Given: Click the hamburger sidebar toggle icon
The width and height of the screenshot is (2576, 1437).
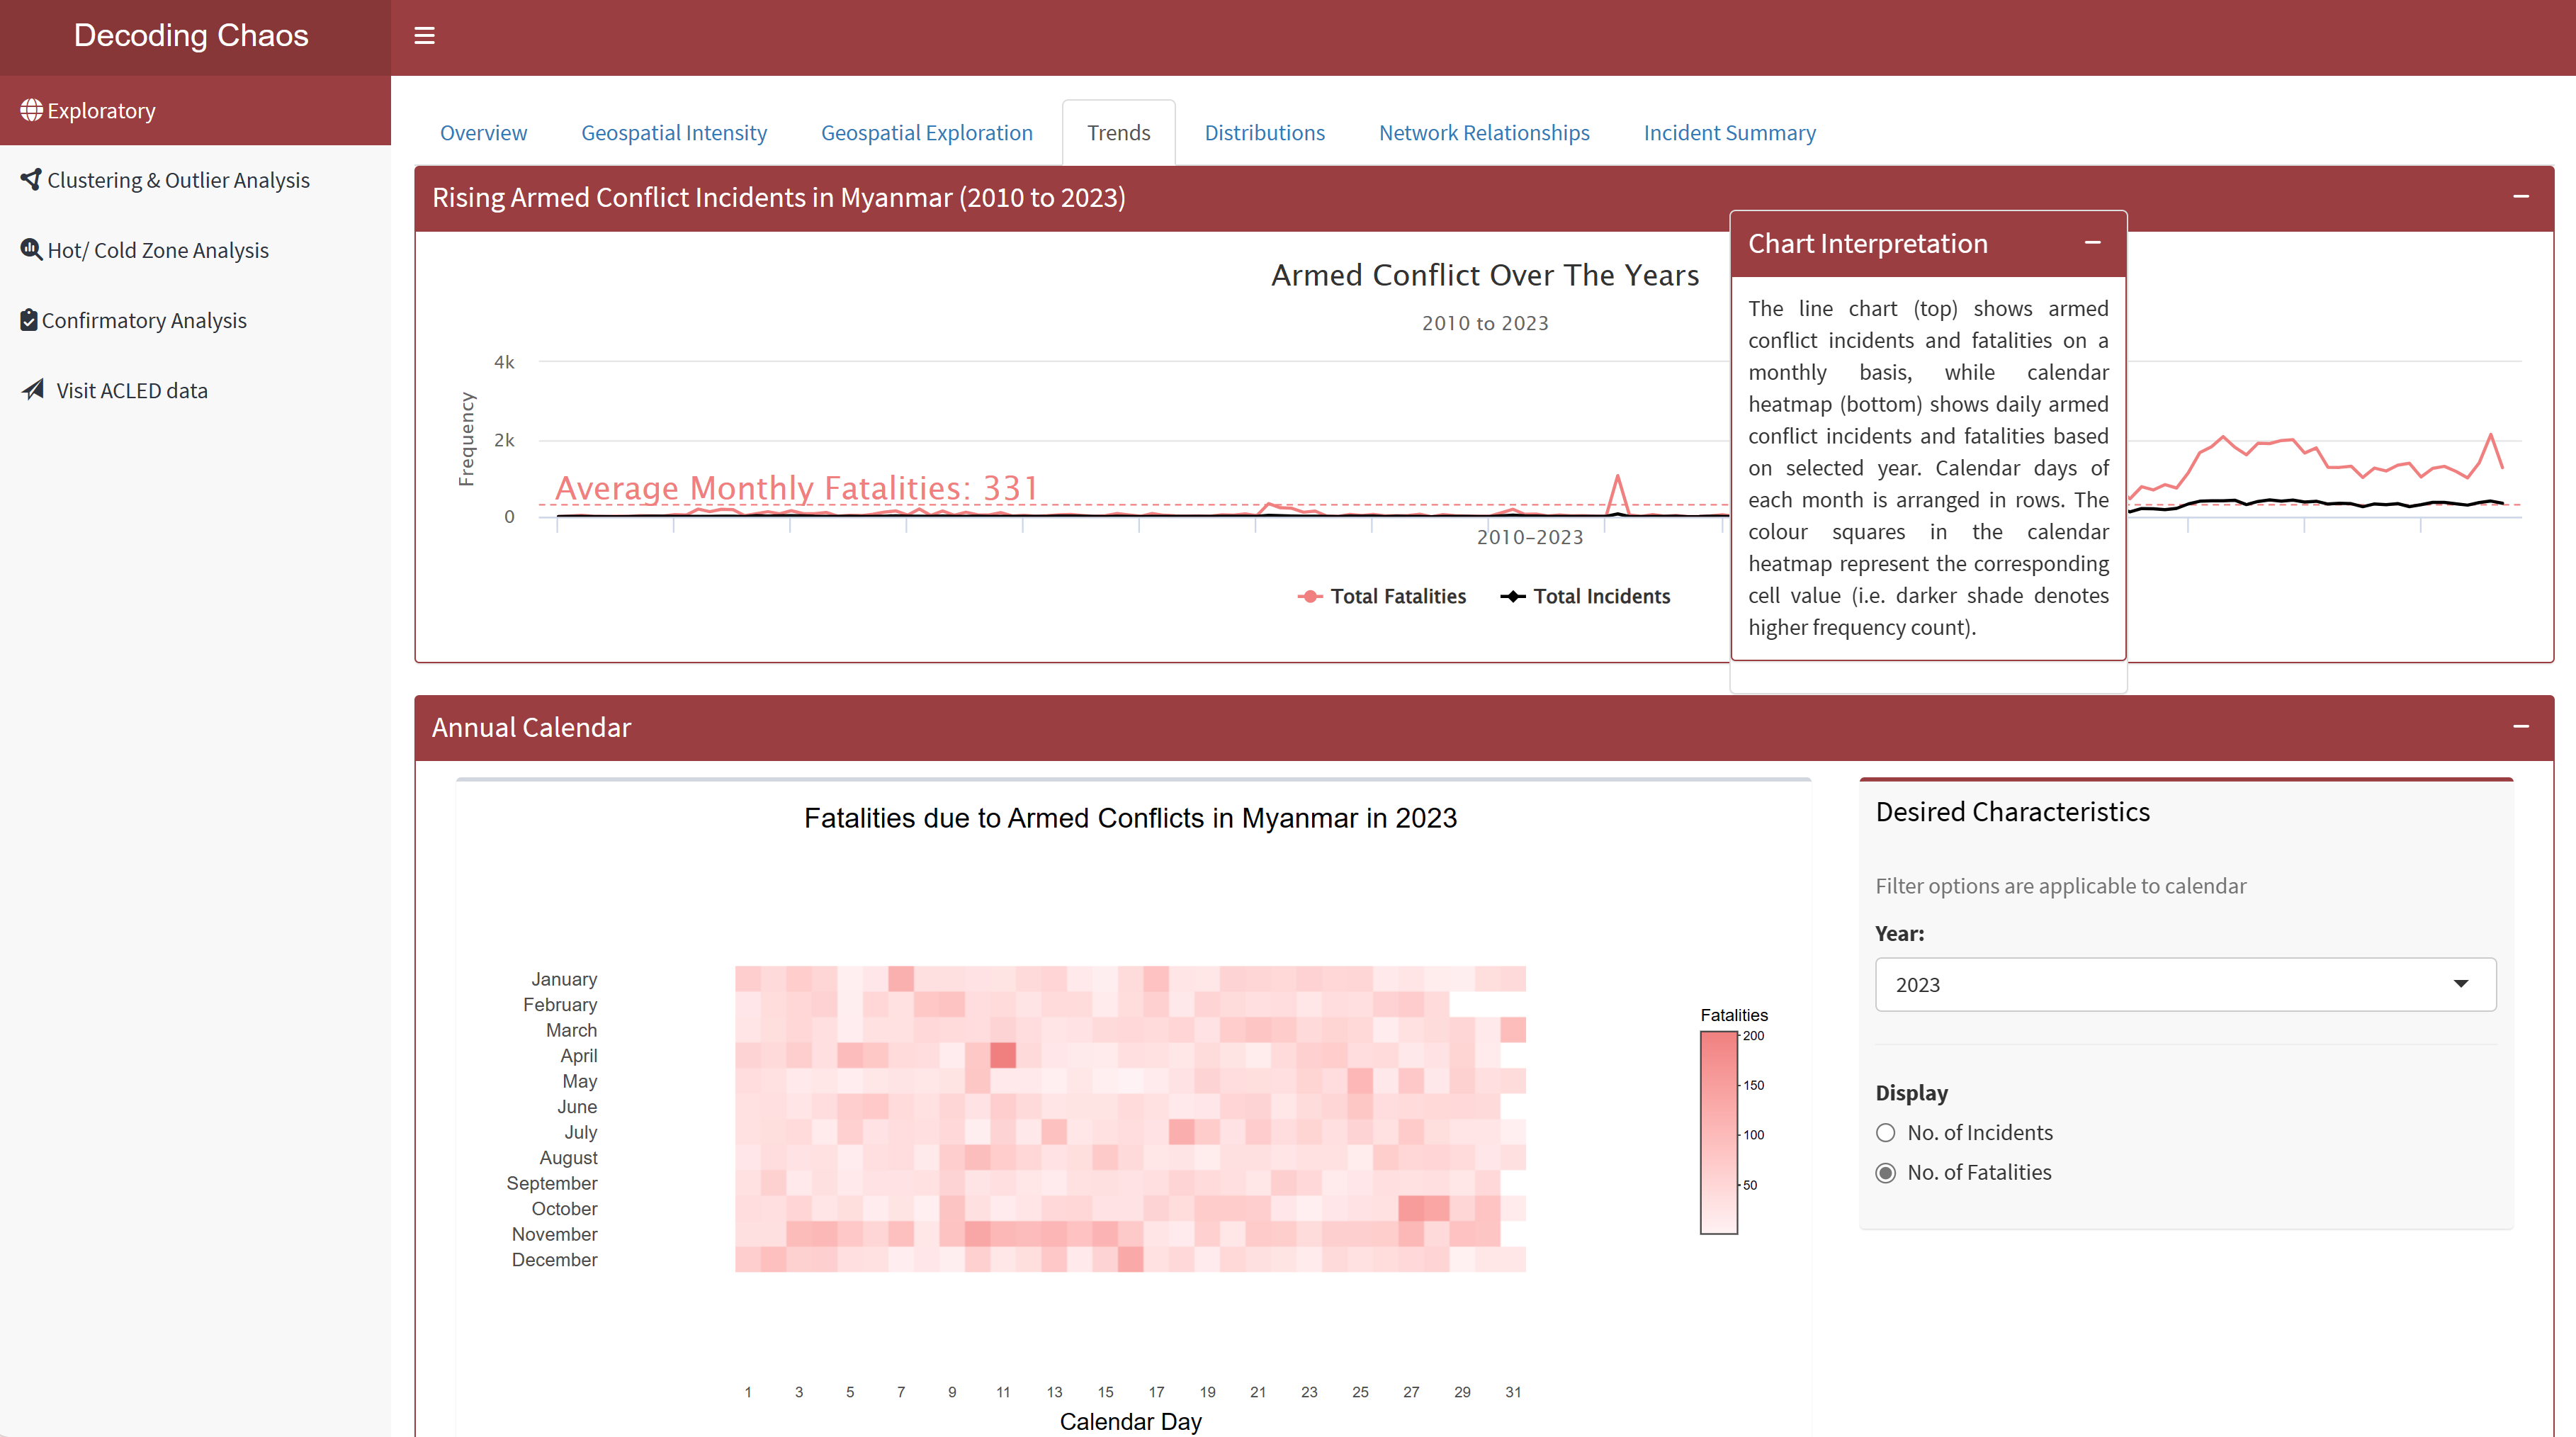Looking at the screenshot, I should tap(424, 36).
